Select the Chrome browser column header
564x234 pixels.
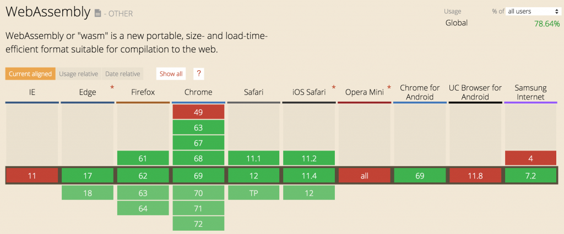pyautogui.click(x=198, y=92)
